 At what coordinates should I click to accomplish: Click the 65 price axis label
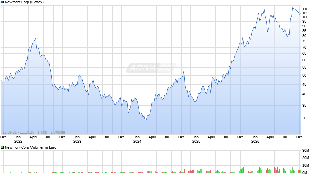(304, 54)
